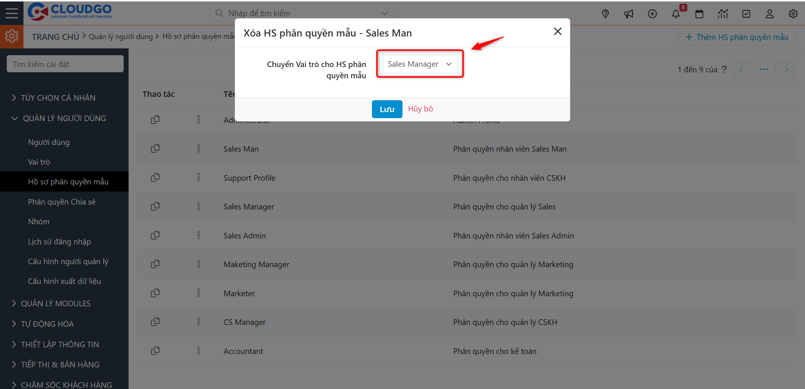
Task: Open the notifications bell with 8 alerts
Action: [x=676, y=14]
